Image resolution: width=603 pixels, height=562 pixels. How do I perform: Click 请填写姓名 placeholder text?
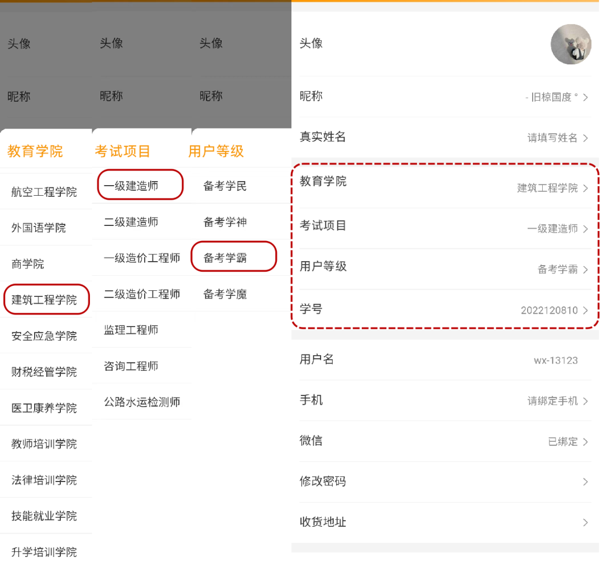click(x=552, y=138)
